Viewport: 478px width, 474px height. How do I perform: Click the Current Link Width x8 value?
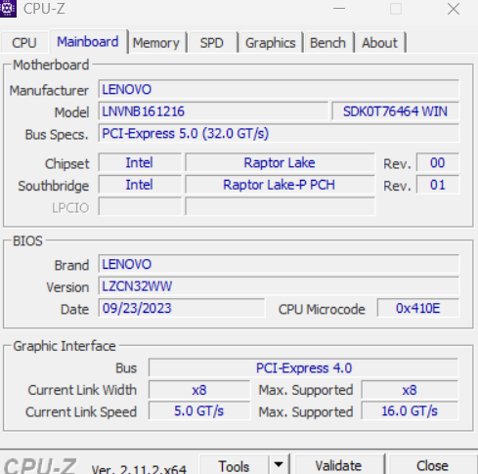pos(199,390)
